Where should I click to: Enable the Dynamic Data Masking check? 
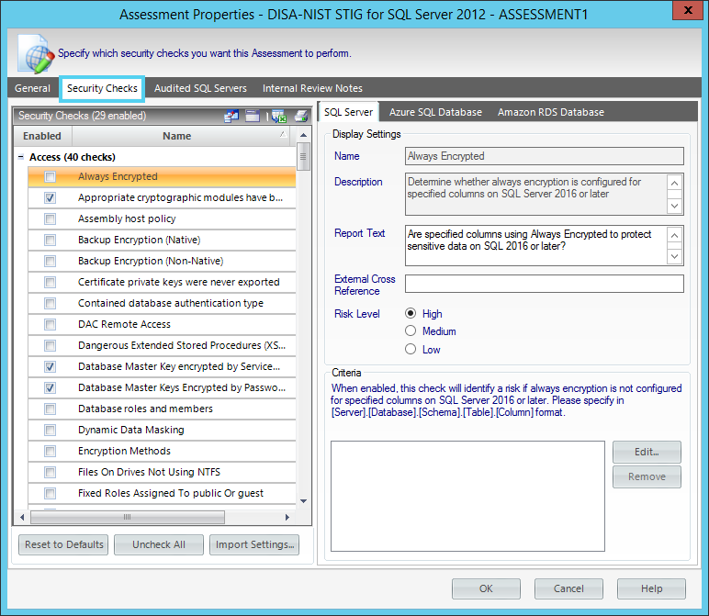coord(51,431)
